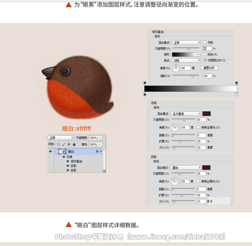
Task: Click the black color stop below gradient bar
Action: tap(145, 94)
